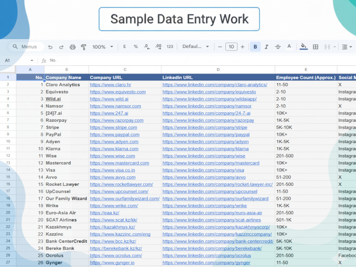Toggle Strikethrough formatting
The height and width of the screenshot is (267, 356).
click(278, 47)
